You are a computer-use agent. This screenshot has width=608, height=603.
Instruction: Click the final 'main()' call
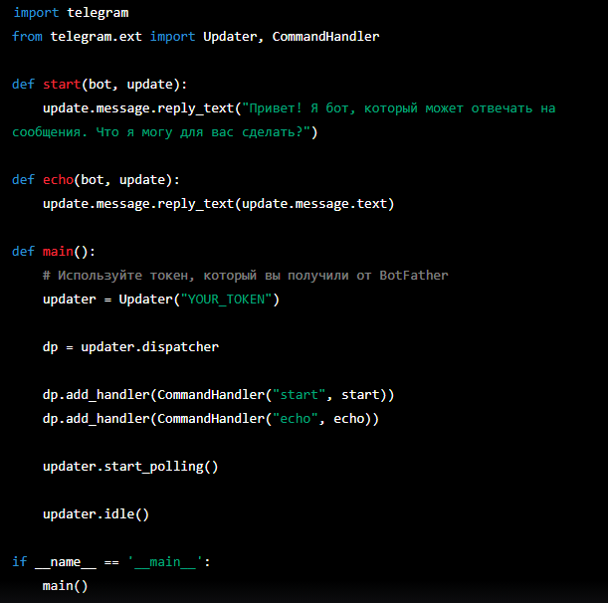pyautogui.click(x=65, y=586)
